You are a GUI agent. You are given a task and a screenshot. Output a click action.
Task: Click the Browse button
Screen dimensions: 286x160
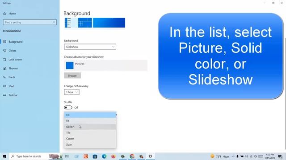click(x=72, y=76)
